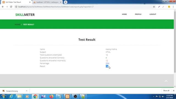Screen dimensions: 176x99
Task: Click TEST RESULT breadcrumb text
Action: [29, 24]
